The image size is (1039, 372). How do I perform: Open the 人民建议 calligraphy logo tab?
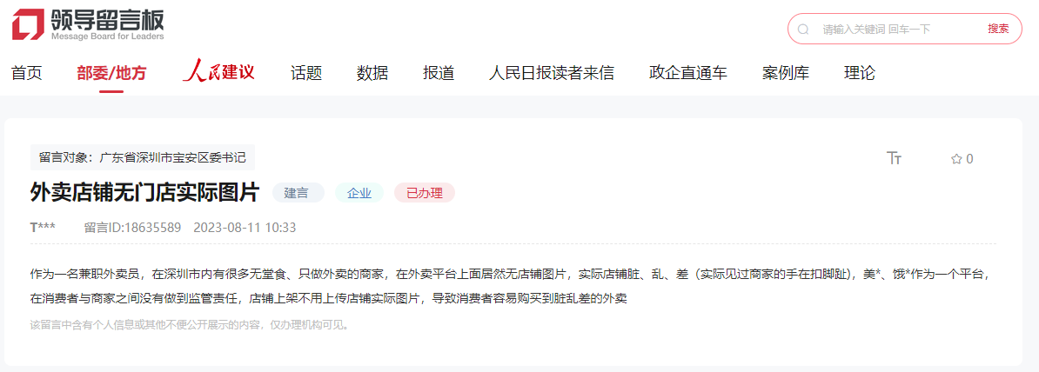pyautogui.click(x=218, y=72)
